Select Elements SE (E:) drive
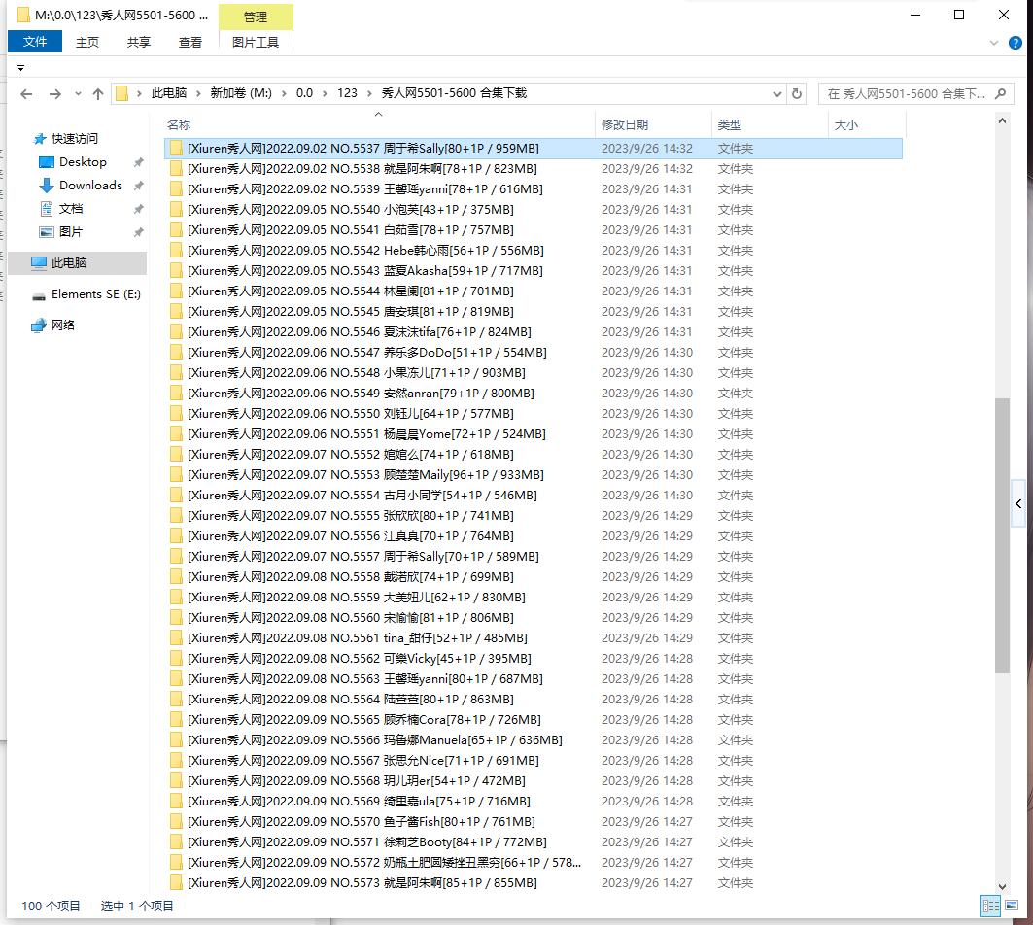This screenshot has height=925, width=1033. point(95,294)
